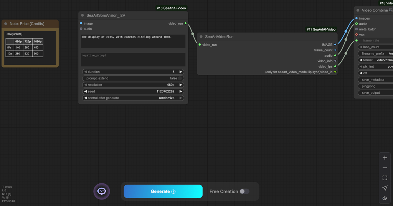Click the video_run input port on SeaArtVideoRun
This screenshot has height=206, width=393.
coord(200,44)
